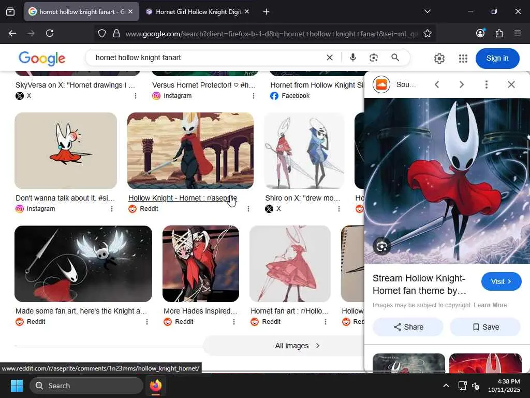This screenshot has width=530, height=398.
Task: Switch to Hornet Girl Hollow Knight Digital tab
Action: coord(199,12)
